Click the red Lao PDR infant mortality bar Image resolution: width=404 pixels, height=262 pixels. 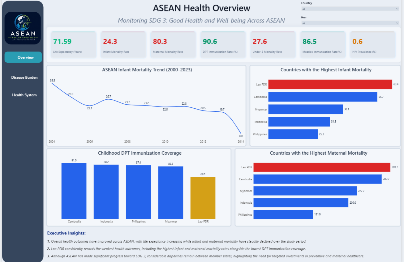click(330, 85)
